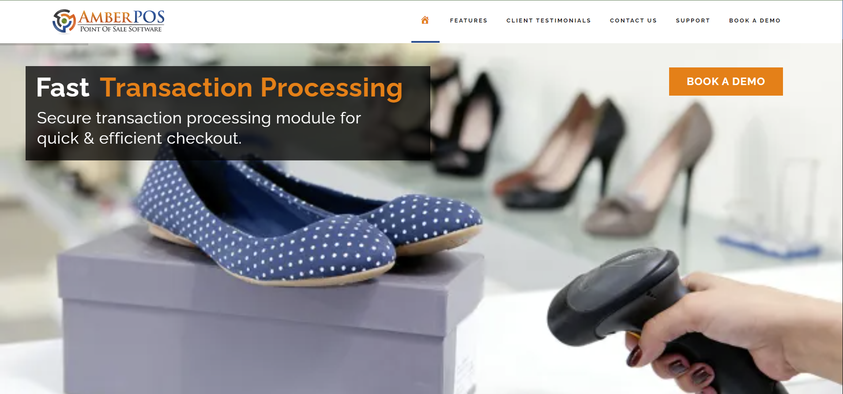Viewport: 843px width, 394px height.
Task: Choose Book a Demo in the navigation bar
Action: (755, 21)
